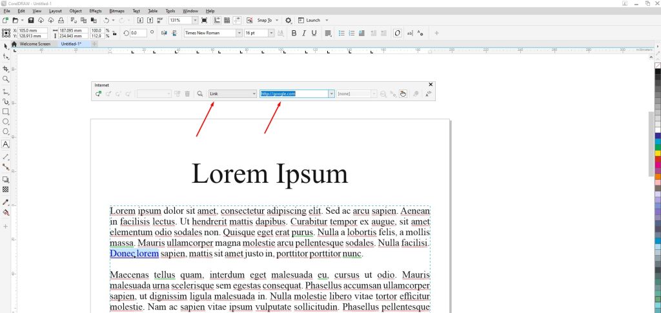The height and width of the screenshot is (313, 661).
Task: Click the Snap To button label
Action: click(264, 20)
